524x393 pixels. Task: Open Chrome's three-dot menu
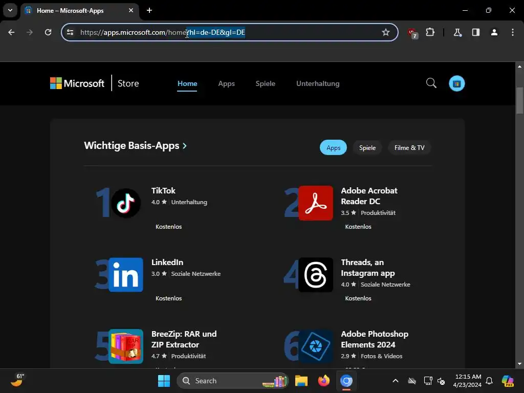pos(513,32)
